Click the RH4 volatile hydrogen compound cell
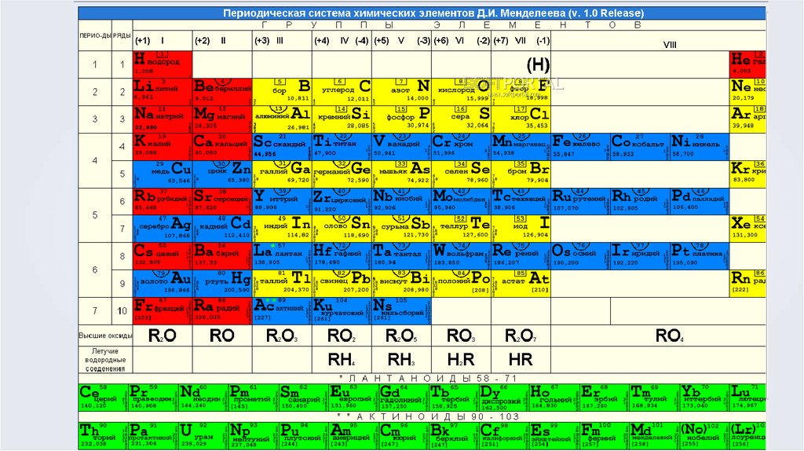Screen dimensions: 804x451 click(x=342, y=360)
